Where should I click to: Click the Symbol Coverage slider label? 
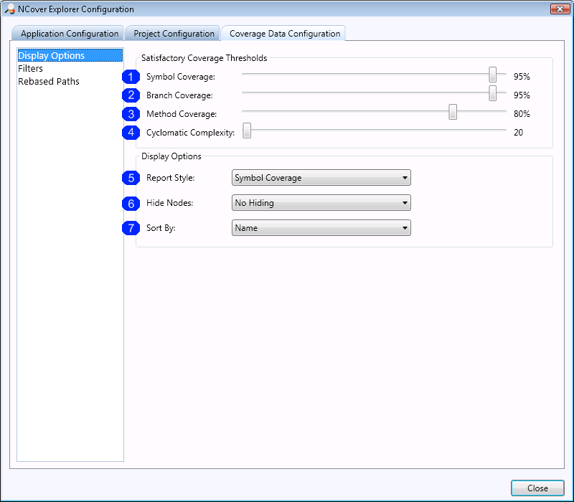181,77
